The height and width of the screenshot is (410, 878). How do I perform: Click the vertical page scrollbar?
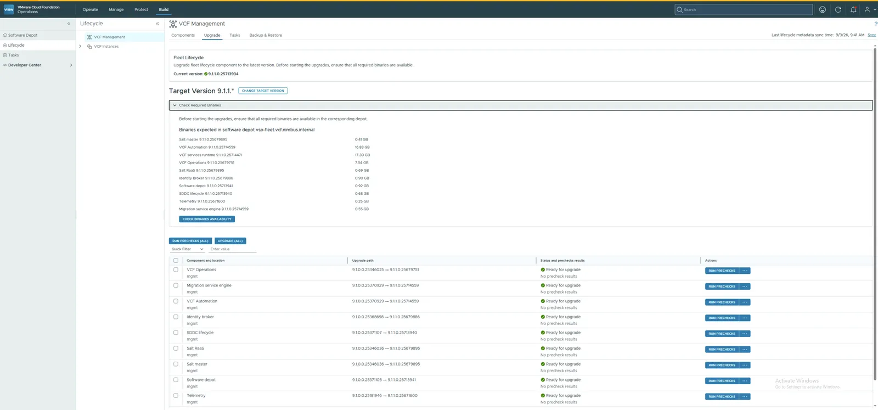point(875,214)
